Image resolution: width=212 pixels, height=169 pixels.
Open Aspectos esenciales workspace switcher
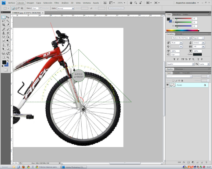[188, 3]
